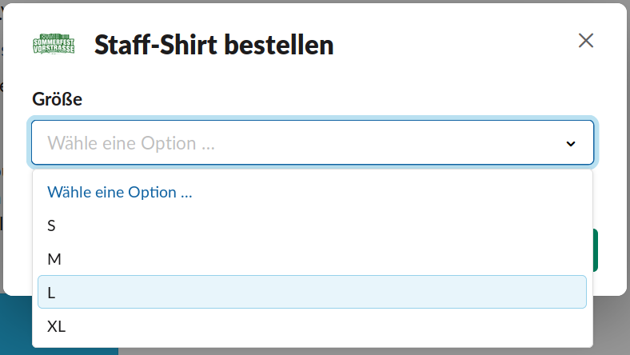Screen dimensions: 630x355
Task: Click the placeholder text in the Größe field
Action: tap(131, 143)
